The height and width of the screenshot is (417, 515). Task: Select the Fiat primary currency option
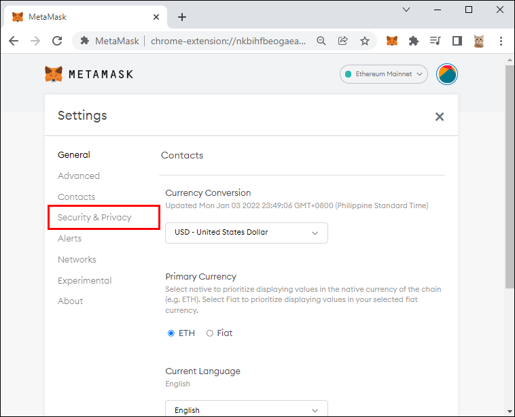[x=209, y=333]
